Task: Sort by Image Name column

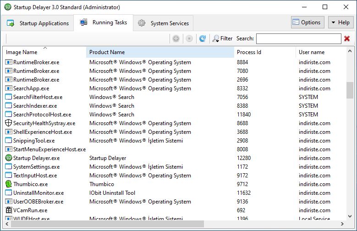Action: click(x=44, y=52)
